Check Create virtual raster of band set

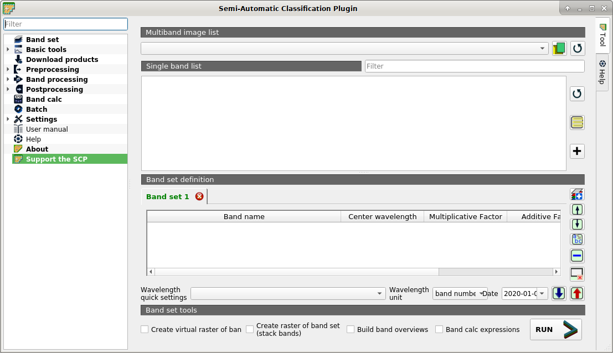[145, 329]
